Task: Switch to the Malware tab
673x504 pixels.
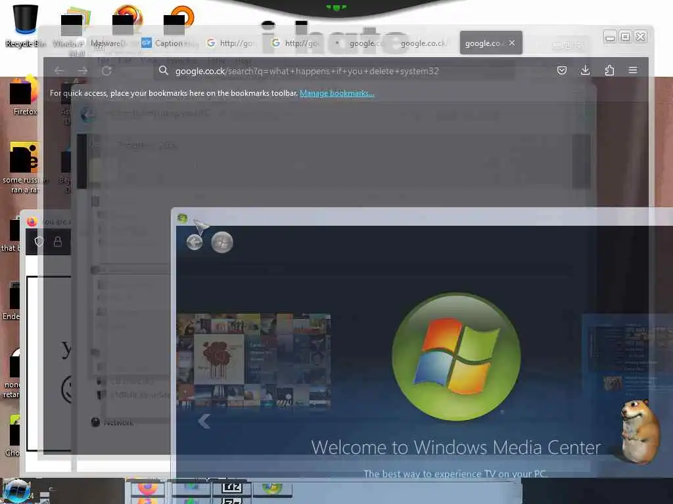Action: click(x=107, y=43)
